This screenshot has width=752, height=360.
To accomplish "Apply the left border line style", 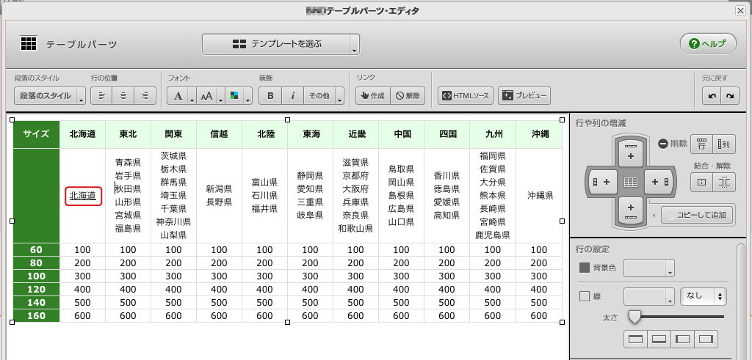I will 682,339.
